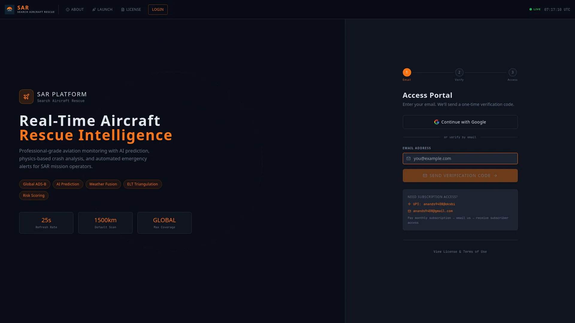Click the 'or verify by email' text
575x323 pixels.
click(x=460, y=137)
